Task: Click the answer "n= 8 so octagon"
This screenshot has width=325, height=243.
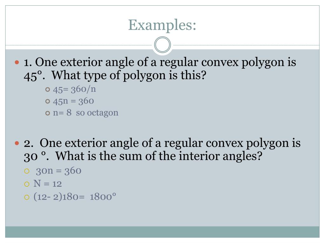Action: (86, 113)
